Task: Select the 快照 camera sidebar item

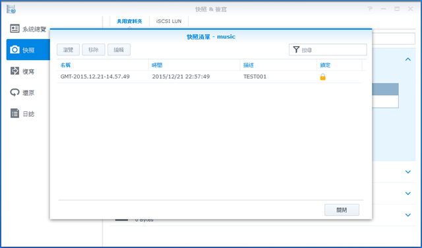Action: coord(28,50)
